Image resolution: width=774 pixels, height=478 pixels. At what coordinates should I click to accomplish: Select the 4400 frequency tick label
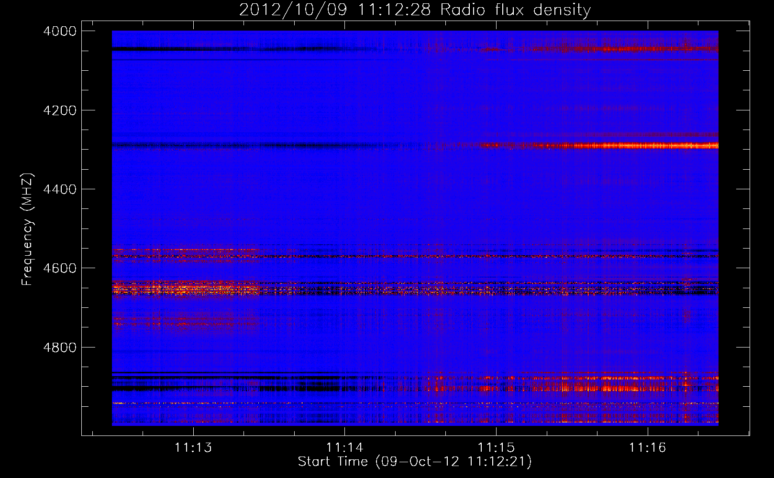click(60, 189)
